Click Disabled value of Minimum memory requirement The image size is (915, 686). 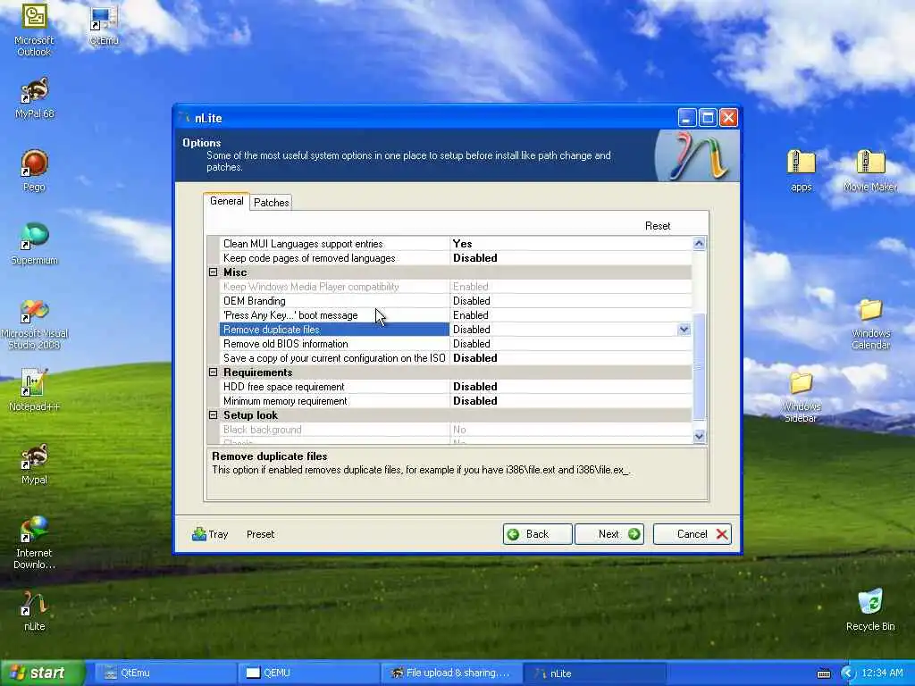(x=475, y=401)
